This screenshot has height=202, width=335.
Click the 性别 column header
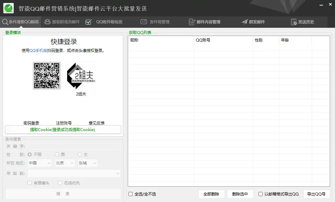266,40
